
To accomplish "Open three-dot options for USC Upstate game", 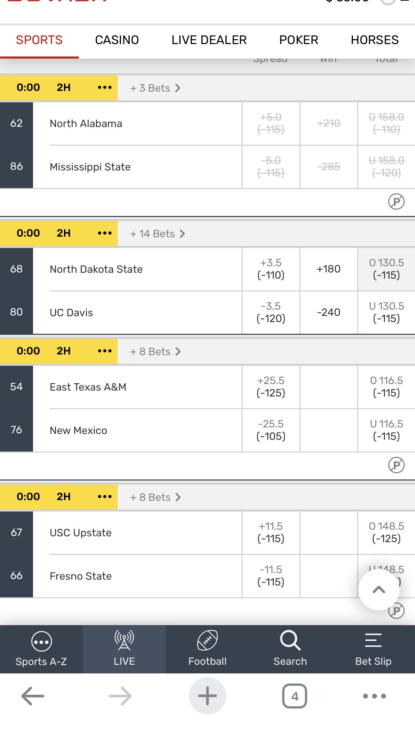I will (105, 497).
